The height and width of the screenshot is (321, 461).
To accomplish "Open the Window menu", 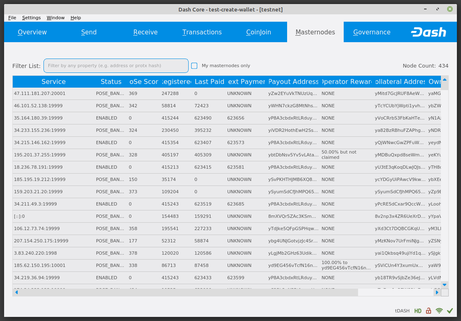I will [55, 18].
